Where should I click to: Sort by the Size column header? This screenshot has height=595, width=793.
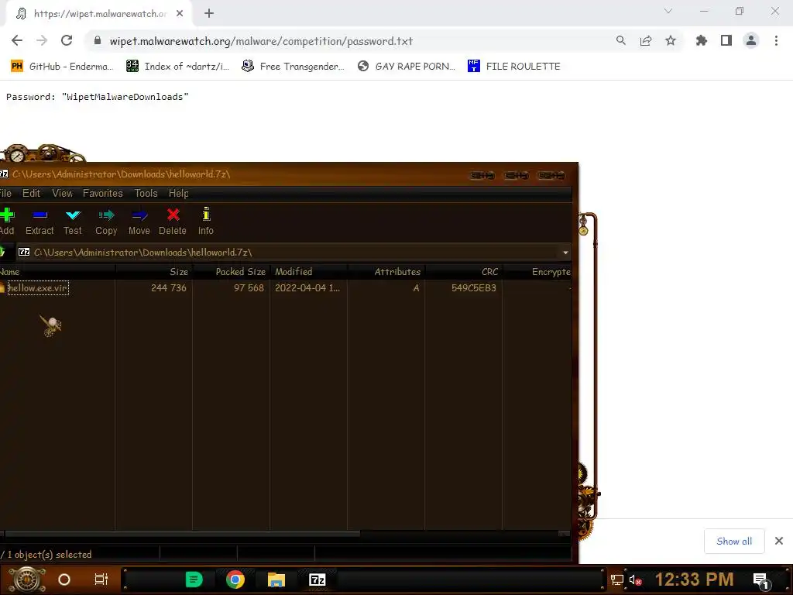(x=154, y=272)
